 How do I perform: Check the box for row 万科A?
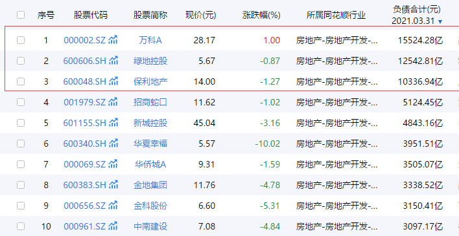point(21,40)
